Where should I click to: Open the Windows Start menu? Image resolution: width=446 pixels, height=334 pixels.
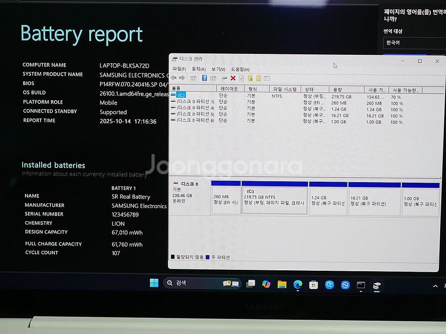(x=154, y=283)
